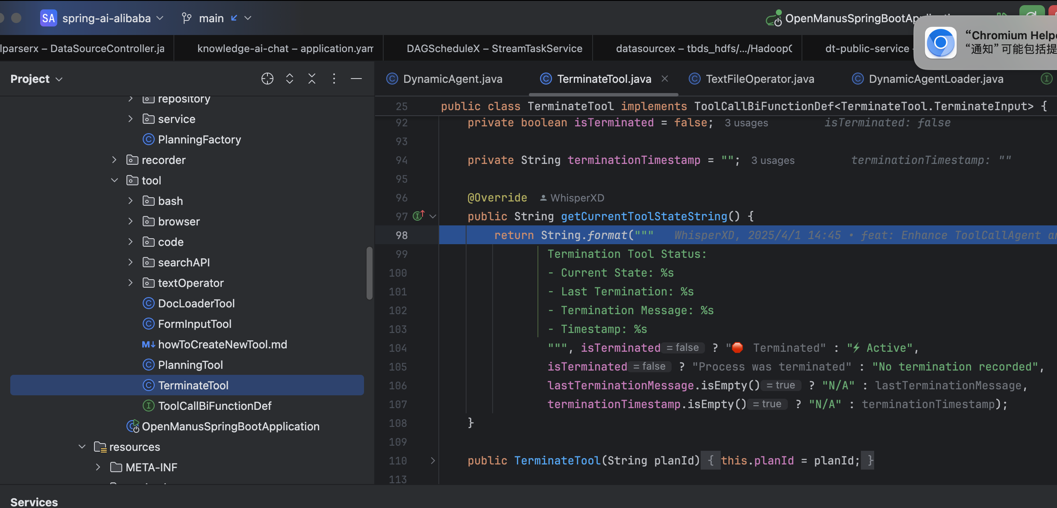The image size is (1057, 508).
Task: Open Project panel options (three dots)
Action: [334, 79]
